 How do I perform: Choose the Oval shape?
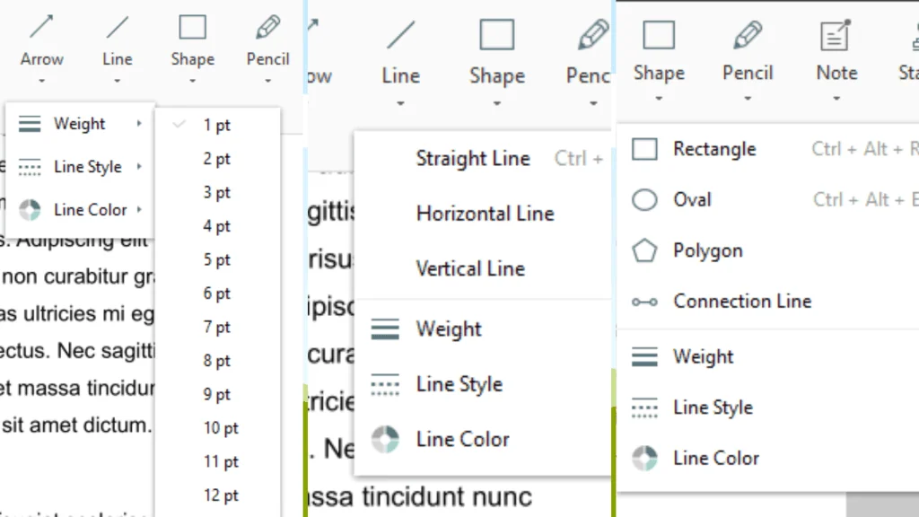pos(691,199)
